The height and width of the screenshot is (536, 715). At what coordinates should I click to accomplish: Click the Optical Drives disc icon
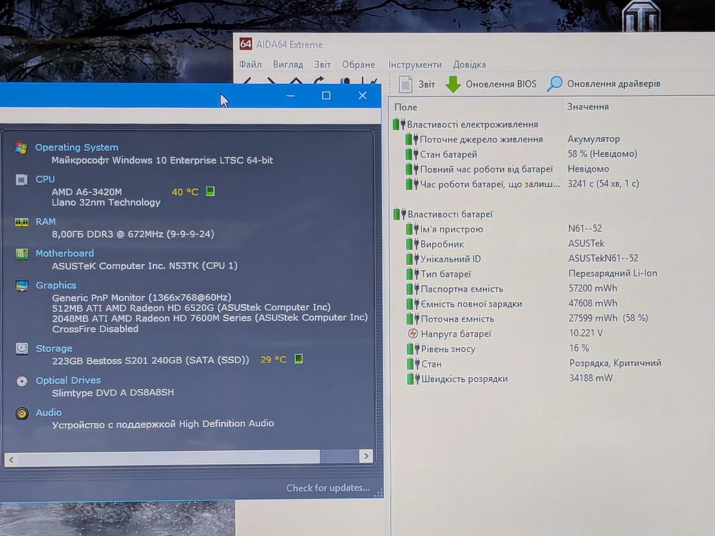click(22, 381)
